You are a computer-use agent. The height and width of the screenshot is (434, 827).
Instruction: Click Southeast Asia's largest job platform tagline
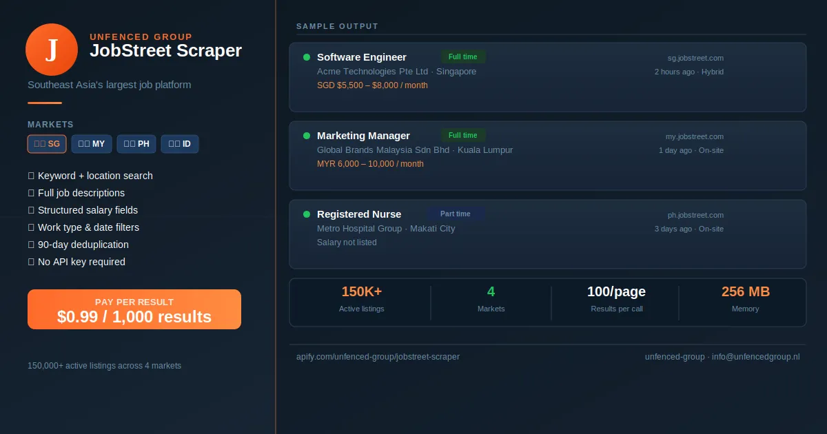pos(110,85)
